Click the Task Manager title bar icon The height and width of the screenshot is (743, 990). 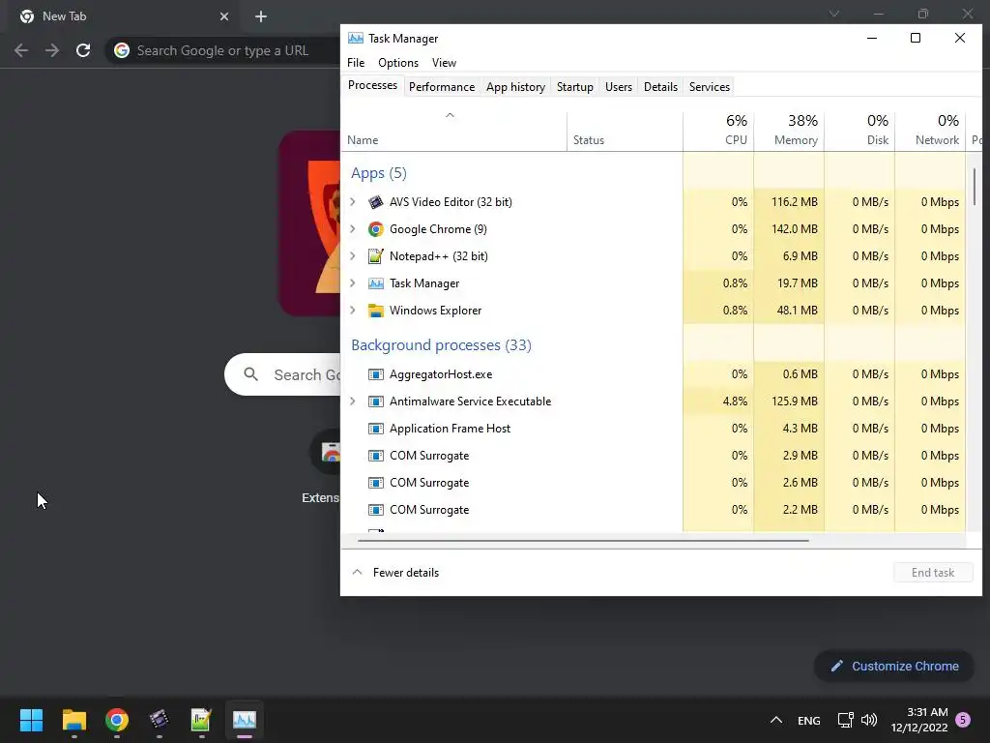356,39
